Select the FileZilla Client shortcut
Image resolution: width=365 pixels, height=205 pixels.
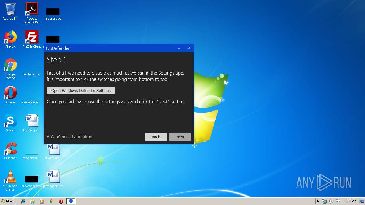coord(32,39)
